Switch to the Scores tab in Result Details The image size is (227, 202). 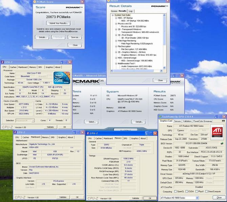coord(114,11)
